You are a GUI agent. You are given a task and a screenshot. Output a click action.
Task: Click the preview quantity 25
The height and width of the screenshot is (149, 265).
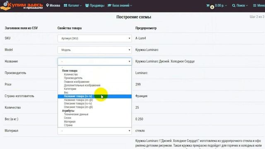coord(137,108)
